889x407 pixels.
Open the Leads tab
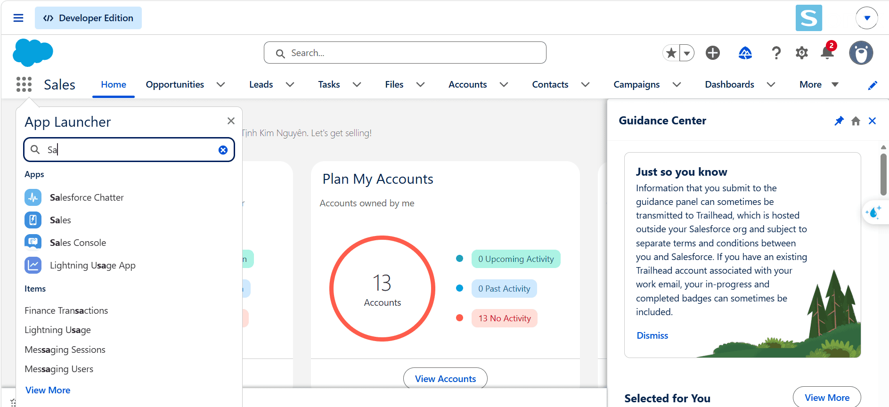point(261,84)
